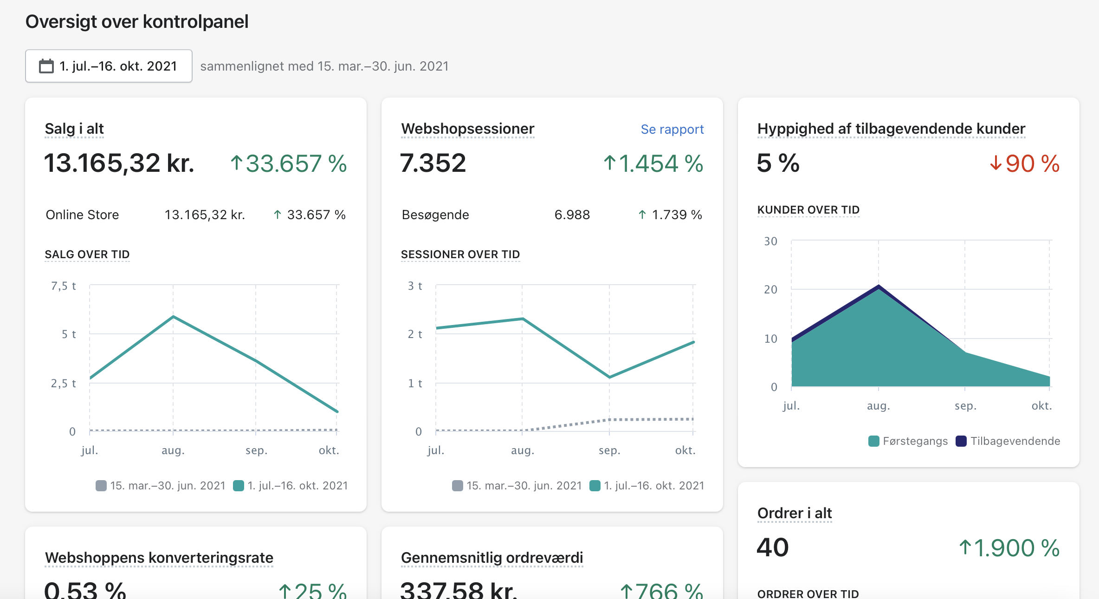Click Webshoppens konverteringsrate heading

coord(159,558)
